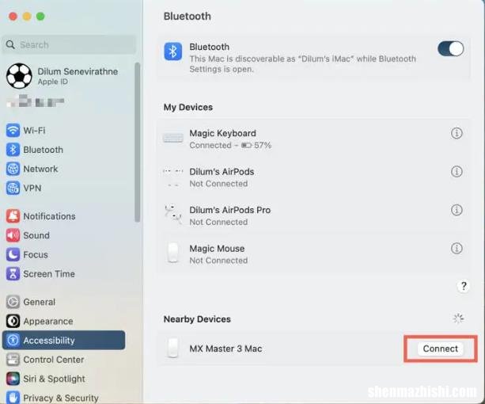This screenshot has width=485, height=404.
Task: Open Sound settings
Action: click(x=36, y=235)
